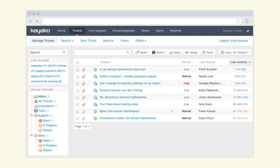
Task: Click flag icon on Bank Cafe row
Action: tap(84, 111)
